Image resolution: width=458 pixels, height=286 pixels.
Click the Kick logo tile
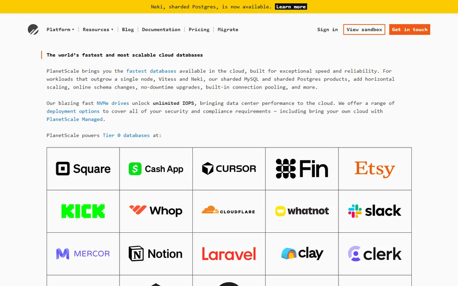click(83, 211)
